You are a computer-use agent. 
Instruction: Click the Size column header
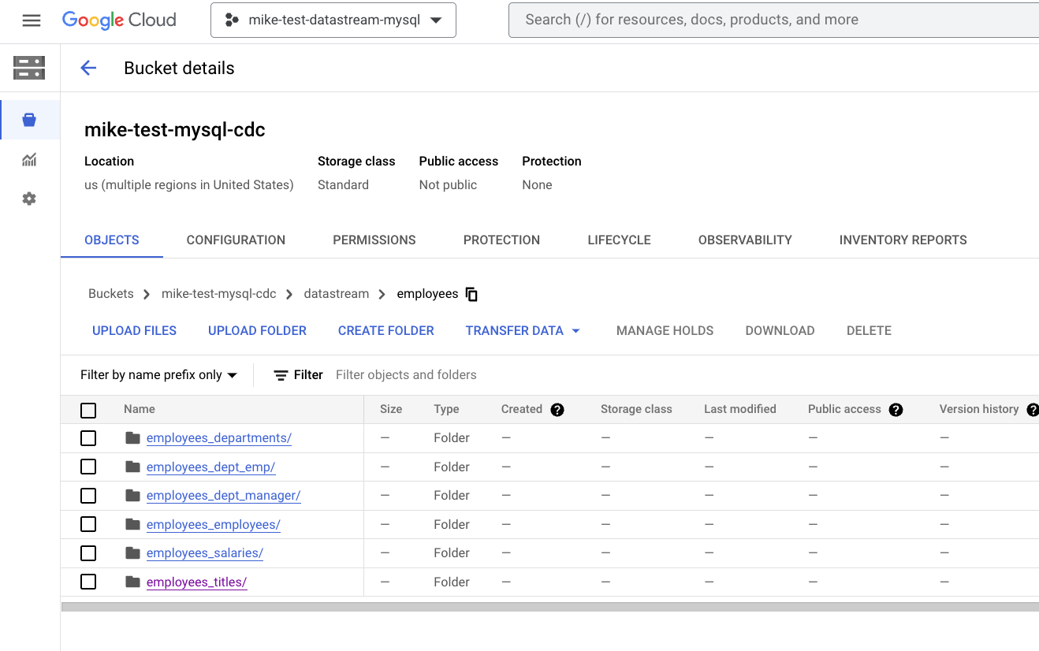point(391,410)
